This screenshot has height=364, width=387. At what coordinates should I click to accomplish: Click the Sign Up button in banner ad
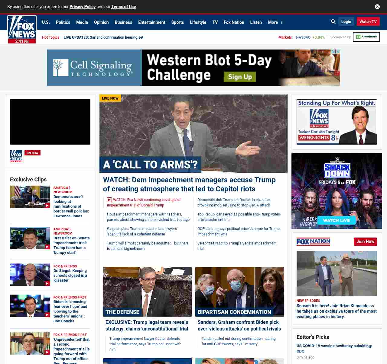tap(240, 77)
